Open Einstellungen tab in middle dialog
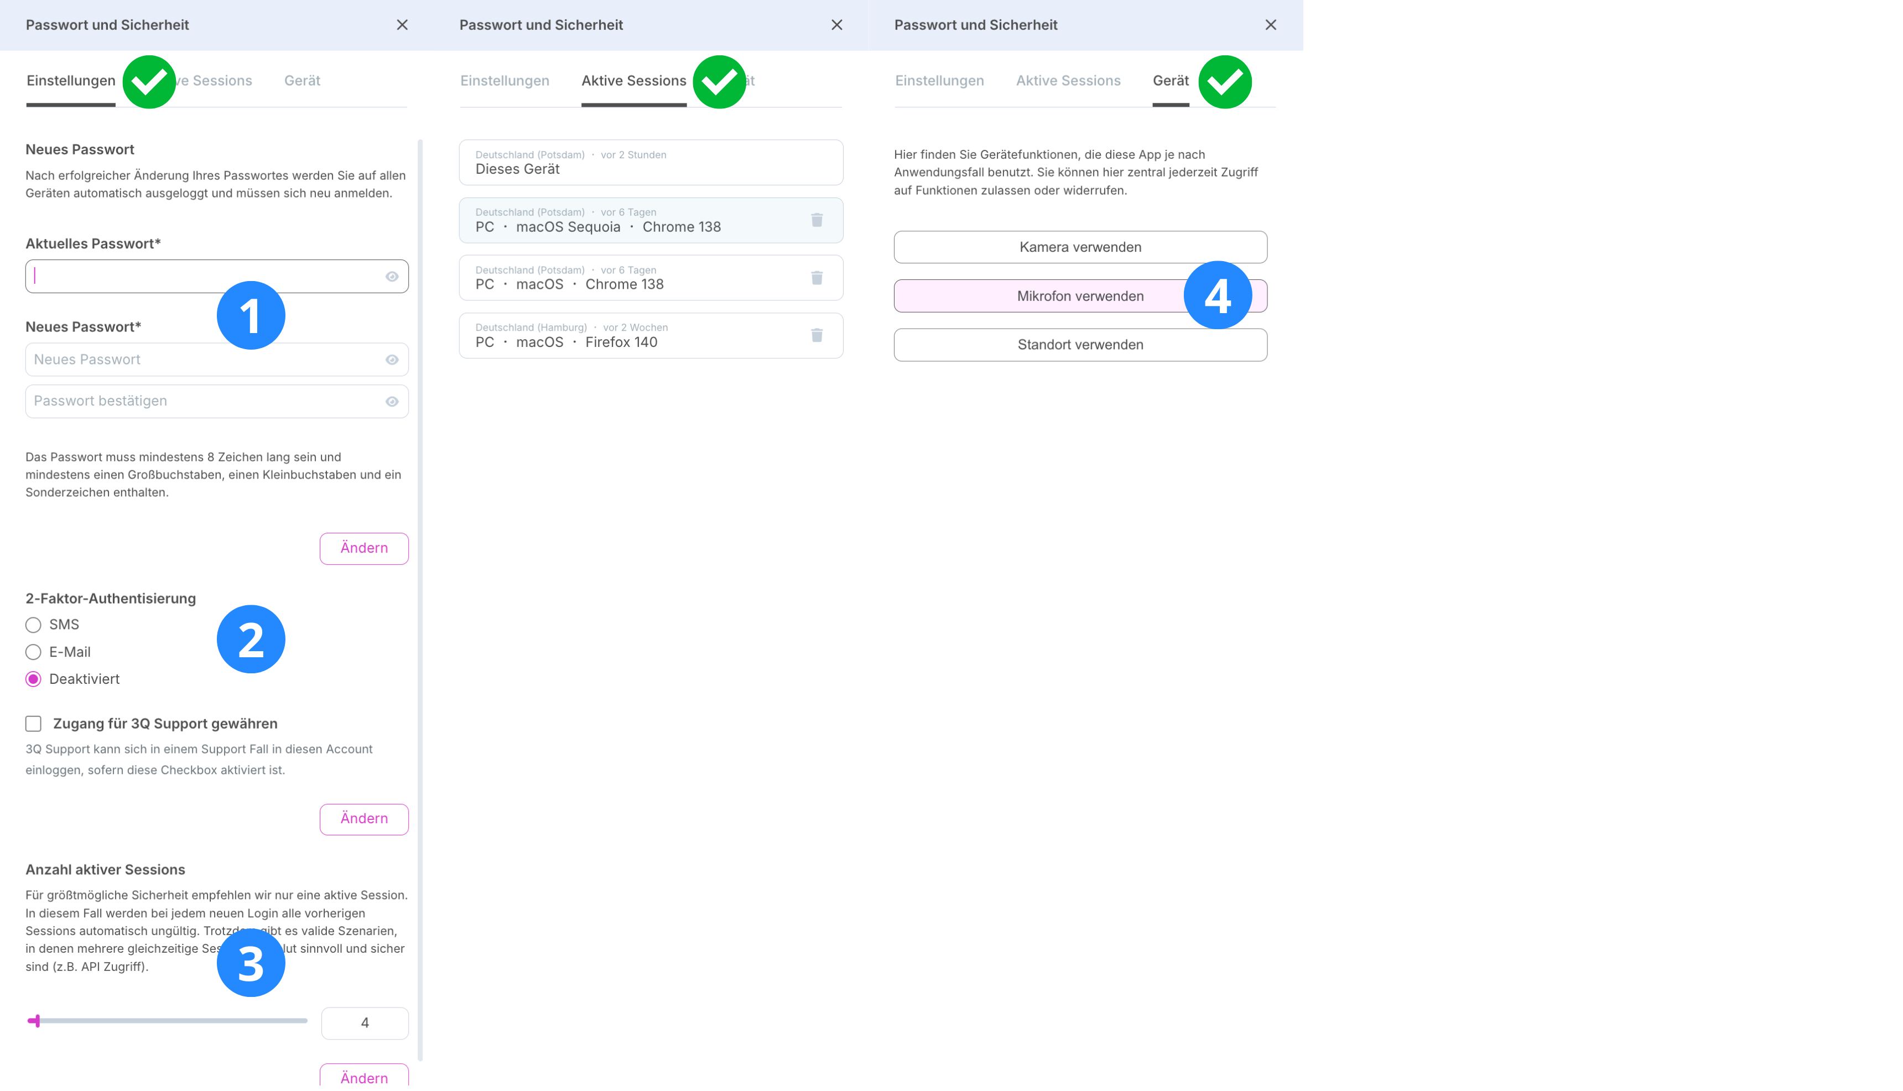Viewport: 1903px width, 1091px height. coord(504,80)
